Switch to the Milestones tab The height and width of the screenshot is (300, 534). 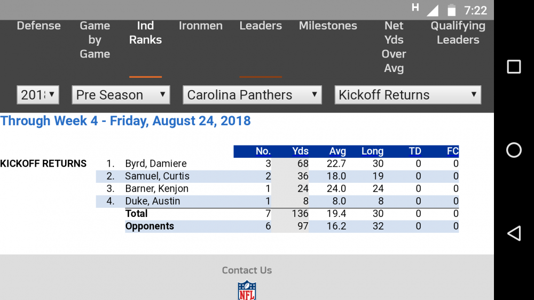point(328,26)
